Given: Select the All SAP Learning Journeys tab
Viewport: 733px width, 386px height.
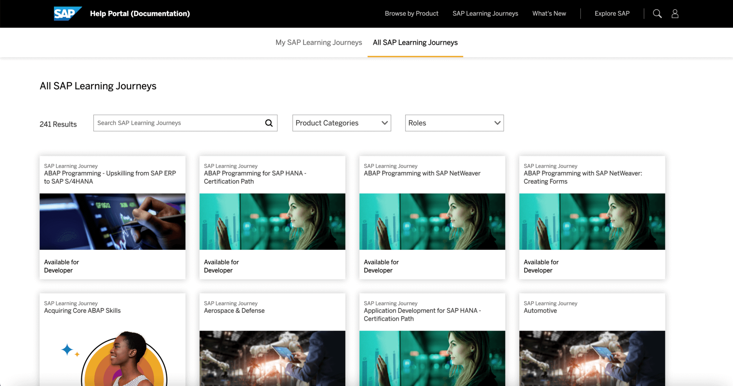Looking at the screenshot, I should (x=415, y=42).
